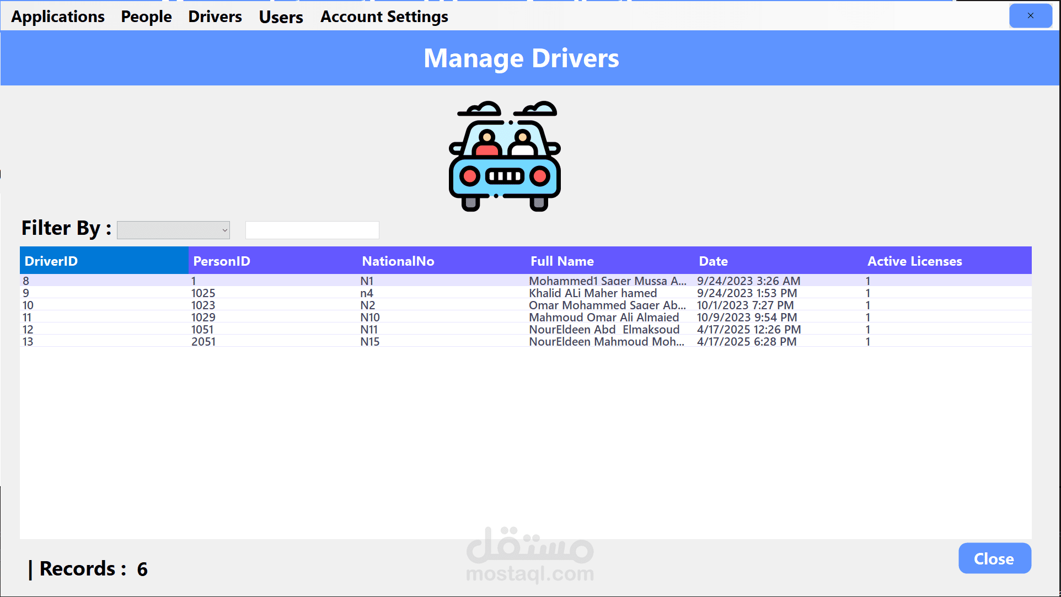Select driver row with NationalNo N15
The height and width of the screenshot is (597, 1061).
point(369,342)
